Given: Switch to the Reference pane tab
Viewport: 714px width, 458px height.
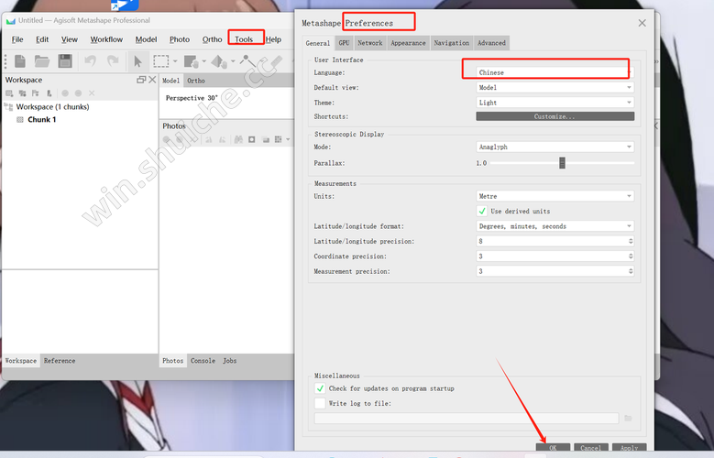Looking at the screenshot, I should pos(60,361).
